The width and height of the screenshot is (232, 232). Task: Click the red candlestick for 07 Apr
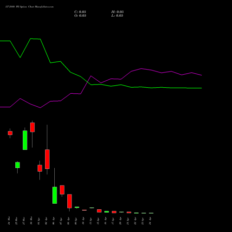tap(62, 190)
